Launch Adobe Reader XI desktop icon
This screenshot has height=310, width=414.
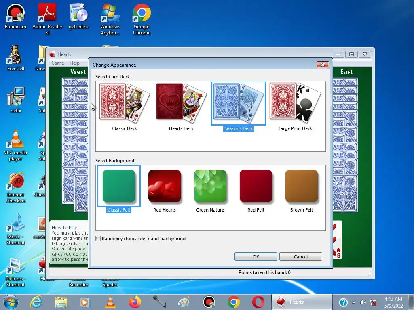click(47, 19)
